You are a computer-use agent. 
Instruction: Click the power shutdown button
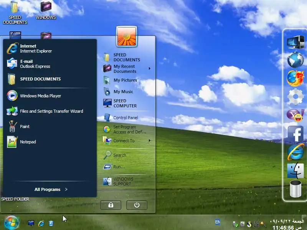[137, 205]
